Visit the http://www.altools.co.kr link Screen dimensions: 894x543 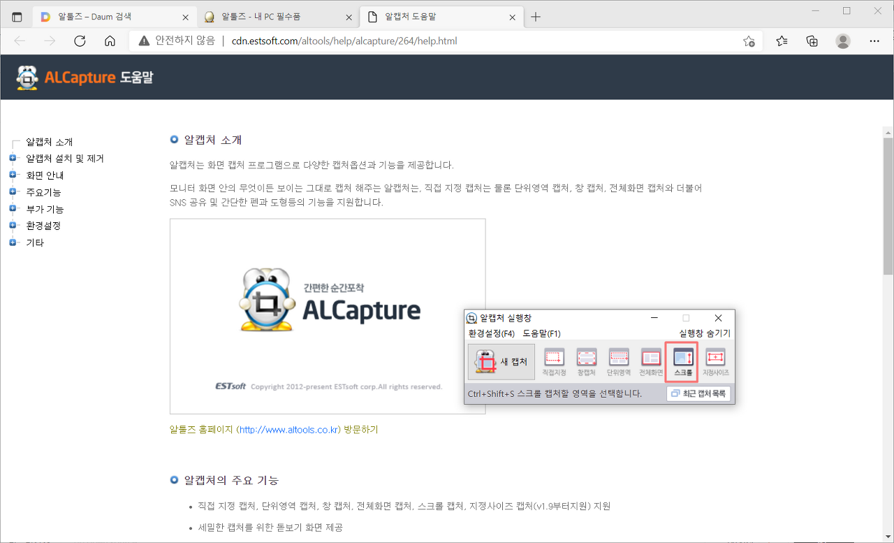(x=288, y=430)
